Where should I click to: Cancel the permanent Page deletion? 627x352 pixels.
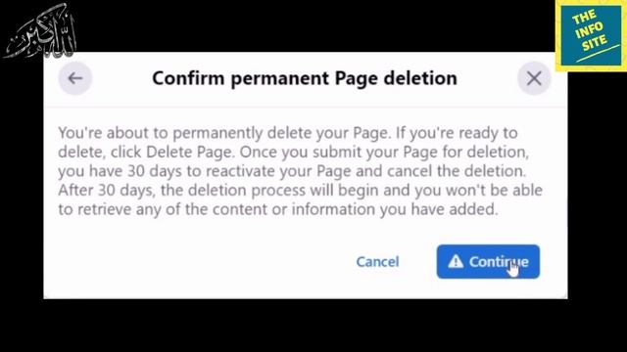point(377,262)
